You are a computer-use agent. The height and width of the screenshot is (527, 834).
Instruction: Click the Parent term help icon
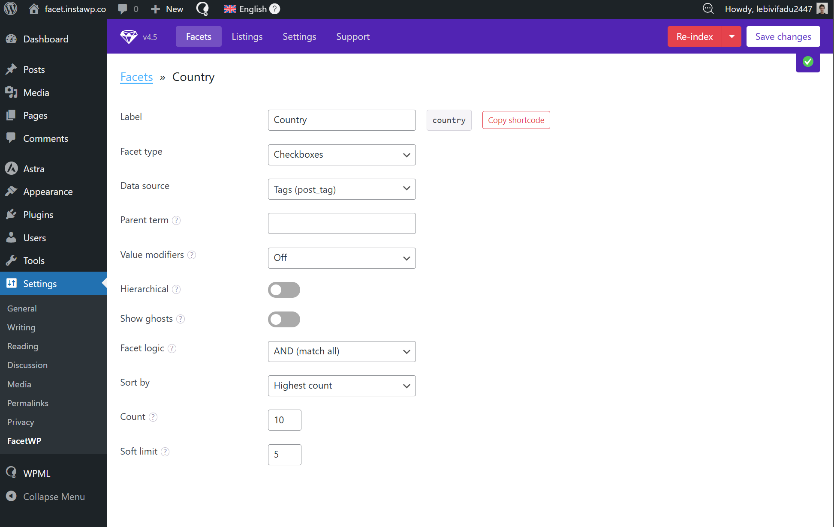coord(176,220)
